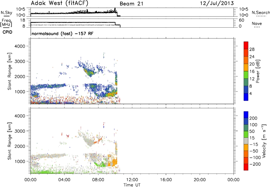Select the '20:00' time tick label

coord(200,180)
